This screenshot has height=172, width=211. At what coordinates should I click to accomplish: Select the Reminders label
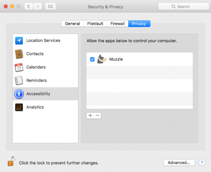[x=36, y=81]
